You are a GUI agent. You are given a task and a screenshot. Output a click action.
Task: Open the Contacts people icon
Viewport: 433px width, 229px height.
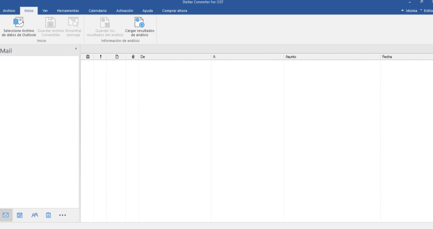click(35, 215)
